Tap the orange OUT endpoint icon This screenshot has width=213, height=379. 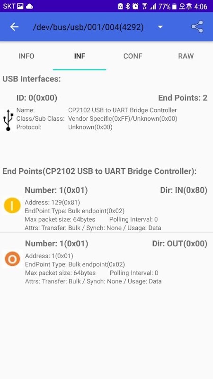click(x=12, y=259)
